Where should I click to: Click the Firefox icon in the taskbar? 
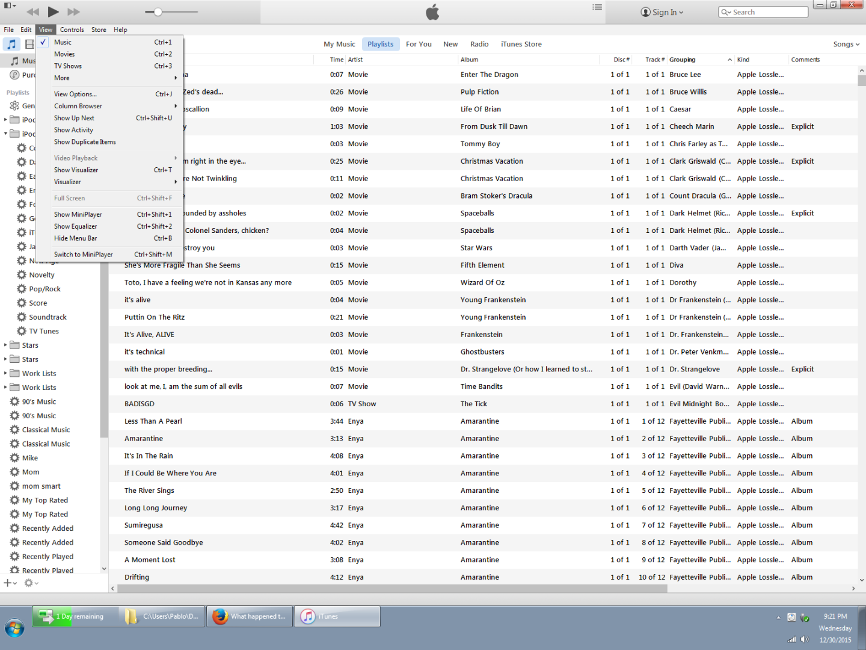220,616
